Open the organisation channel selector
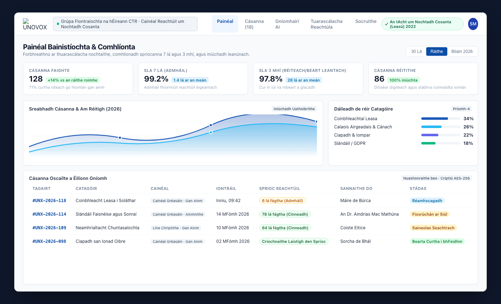 tap(125, 24)
